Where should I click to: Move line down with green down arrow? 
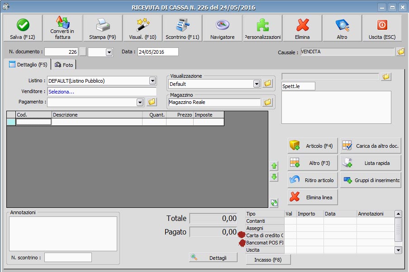tap(274, 177)
